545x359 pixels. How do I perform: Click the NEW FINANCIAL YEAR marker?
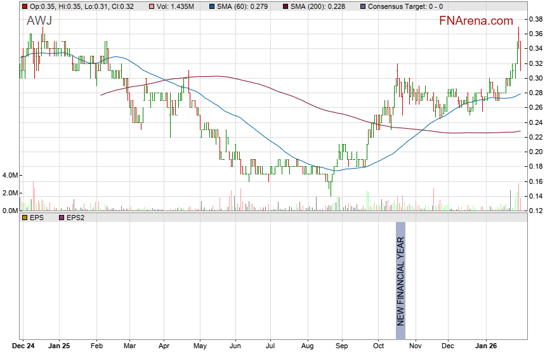(x=400, y=274)
